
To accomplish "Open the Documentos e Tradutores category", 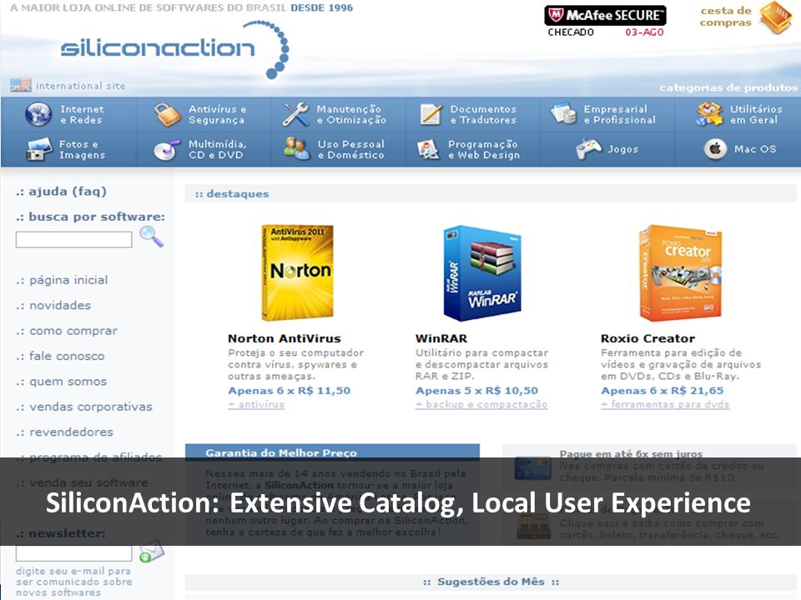I will tap(483, 114).
